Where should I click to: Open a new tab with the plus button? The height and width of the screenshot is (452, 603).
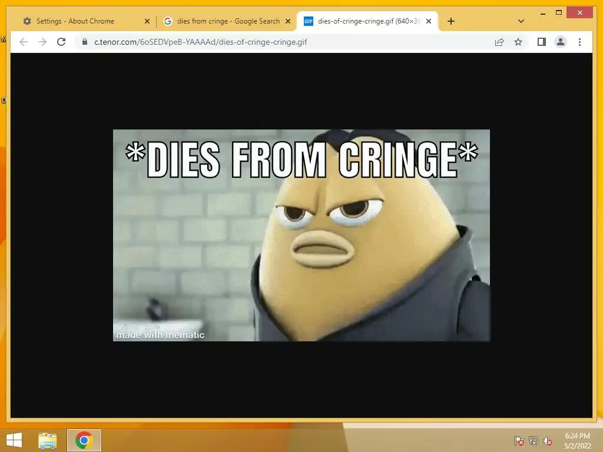451,21
